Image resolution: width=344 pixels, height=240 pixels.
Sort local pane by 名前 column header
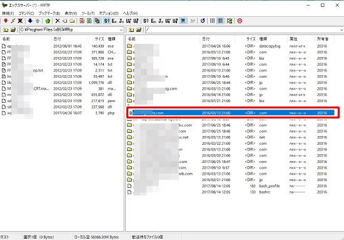[26, 39]
